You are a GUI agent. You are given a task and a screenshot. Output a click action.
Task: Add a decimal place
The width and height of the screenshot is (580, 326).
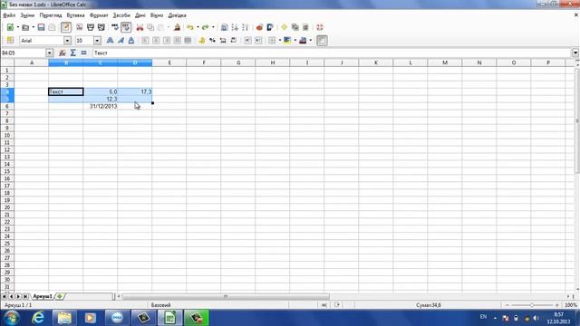223,40
